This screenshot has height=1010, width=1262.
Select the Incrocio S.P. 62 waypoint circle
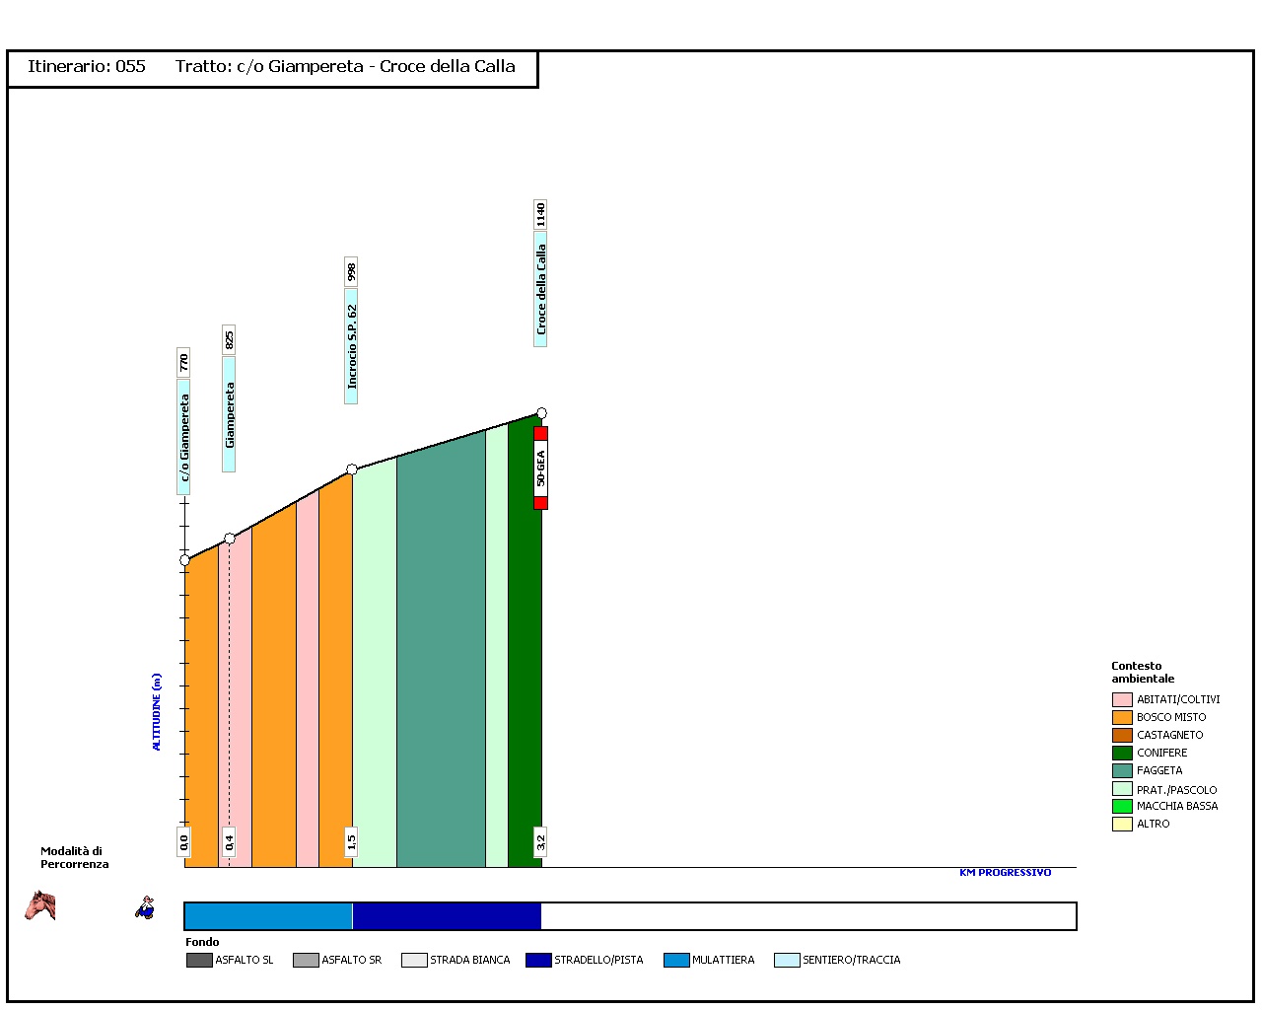(352, 469)
